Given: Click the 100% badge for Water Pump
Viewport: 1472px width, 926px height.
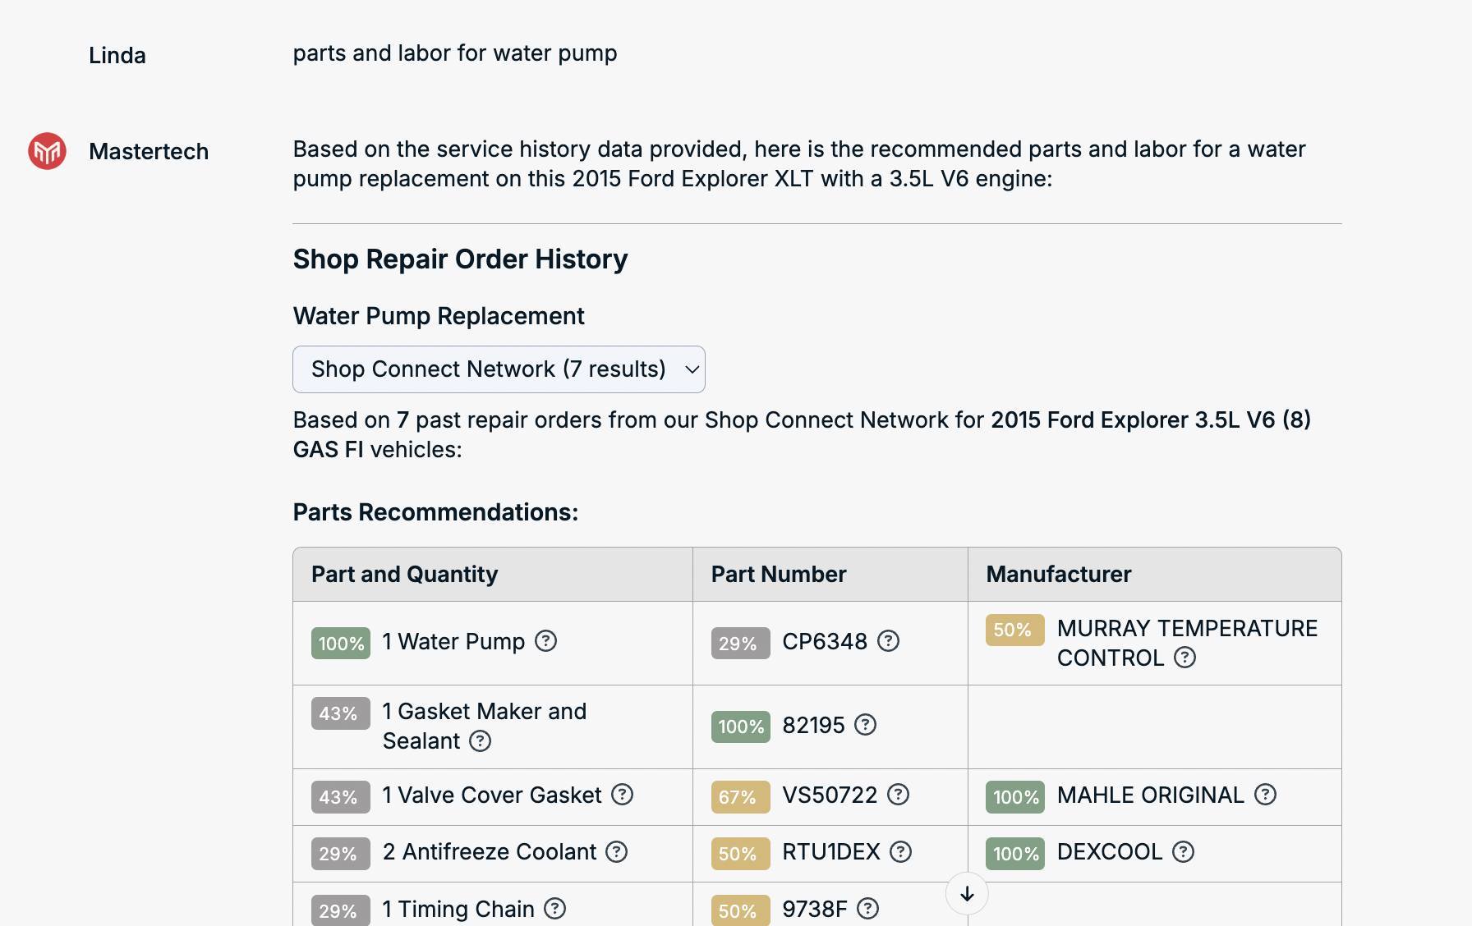Looking at the screenshot, I should point(341,644).
